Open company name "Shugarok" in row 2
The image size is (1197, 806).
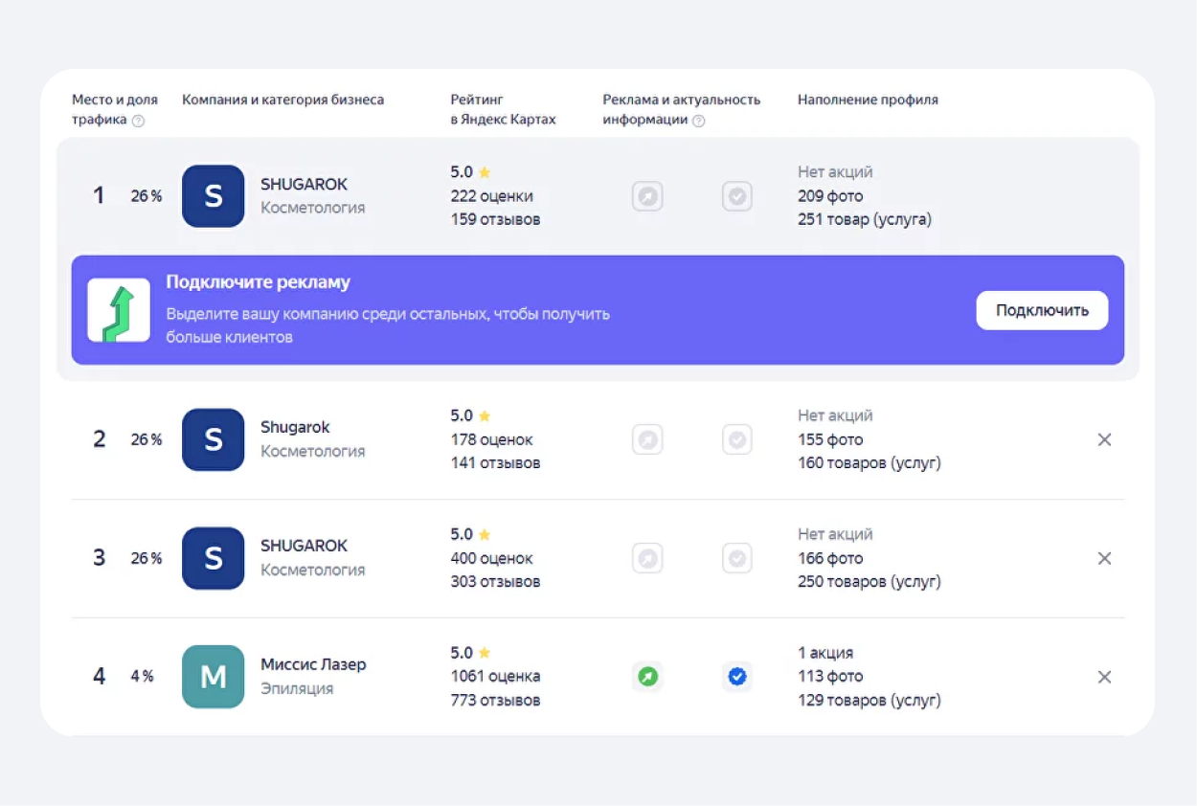pos(295,428)
